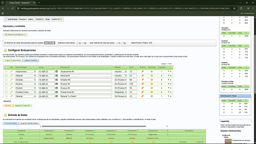
Task: Bookmark this page using the star icon
Action: click(x=234, y=8)
